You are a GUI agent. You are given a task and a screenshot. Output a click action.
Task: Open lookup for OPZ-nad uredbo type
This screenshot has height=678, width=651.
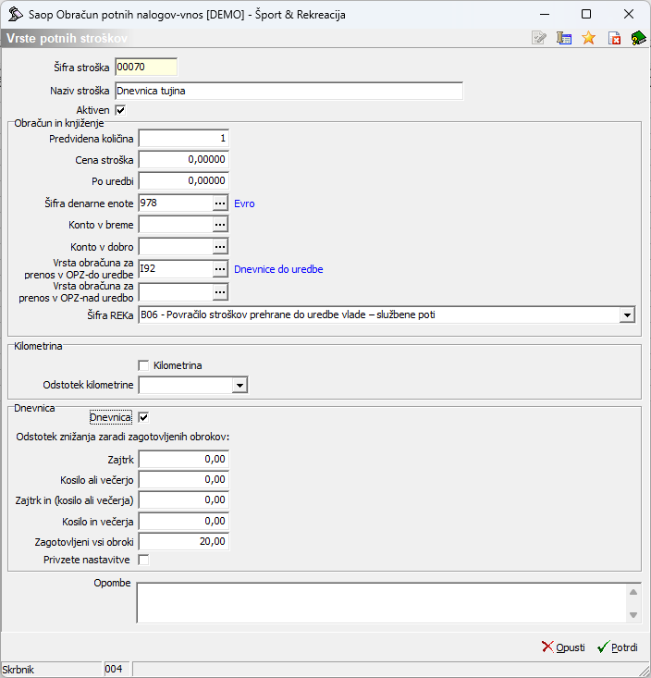click(220, 292)
